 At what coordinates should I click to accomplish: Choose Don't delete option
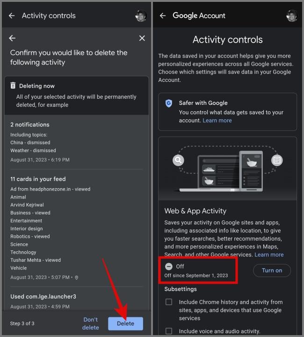point(91,323)
